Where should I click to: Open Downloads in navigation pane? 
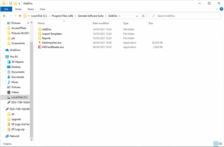(18, 77)
